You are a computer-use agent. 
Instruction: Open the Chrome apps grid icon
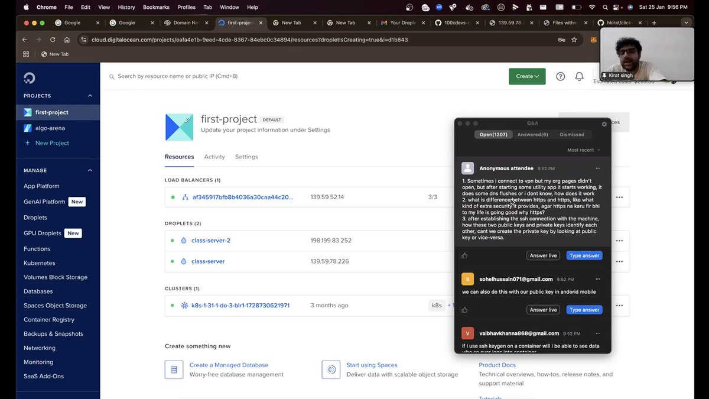26,54
